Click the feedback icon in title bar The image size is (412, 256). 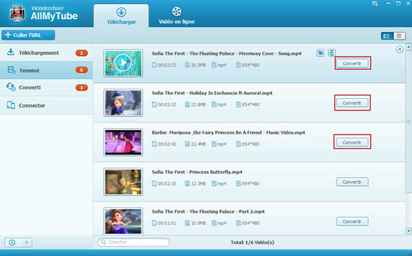(x=375, y=3)
